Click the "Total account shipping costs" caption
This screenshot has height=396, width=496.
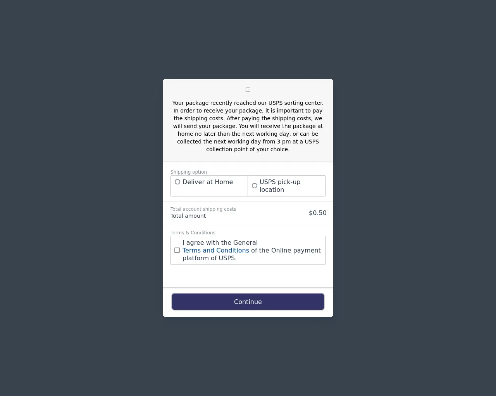pyautogui.click(x=203, y=209)
